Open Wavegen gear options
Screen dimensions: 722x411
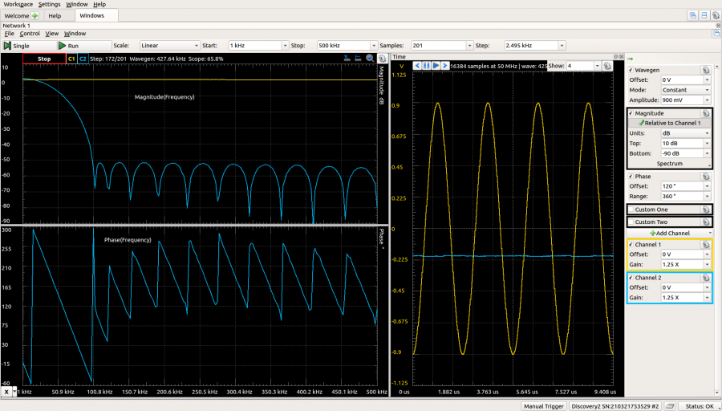tap(705, 70)
